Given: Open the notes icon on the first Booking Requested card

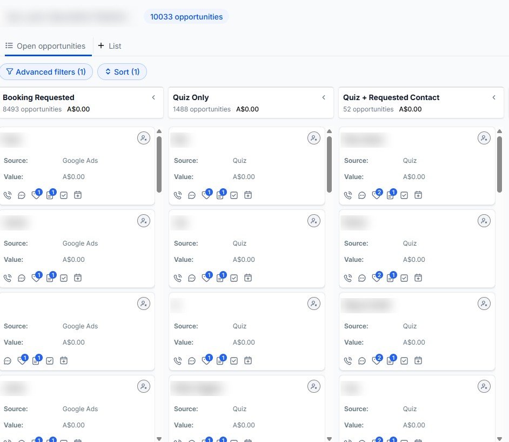Looking at the screenshot, I should 50,195.
